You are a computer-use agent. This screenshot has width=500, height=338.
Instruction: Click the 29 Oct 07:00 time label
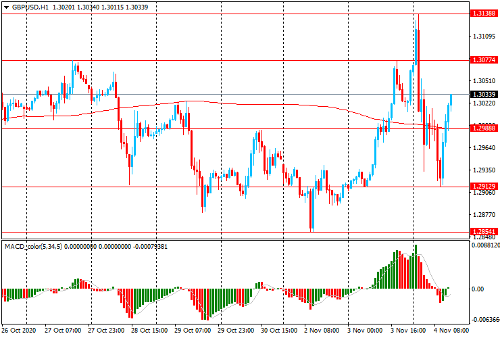click(x=193, y=331)
